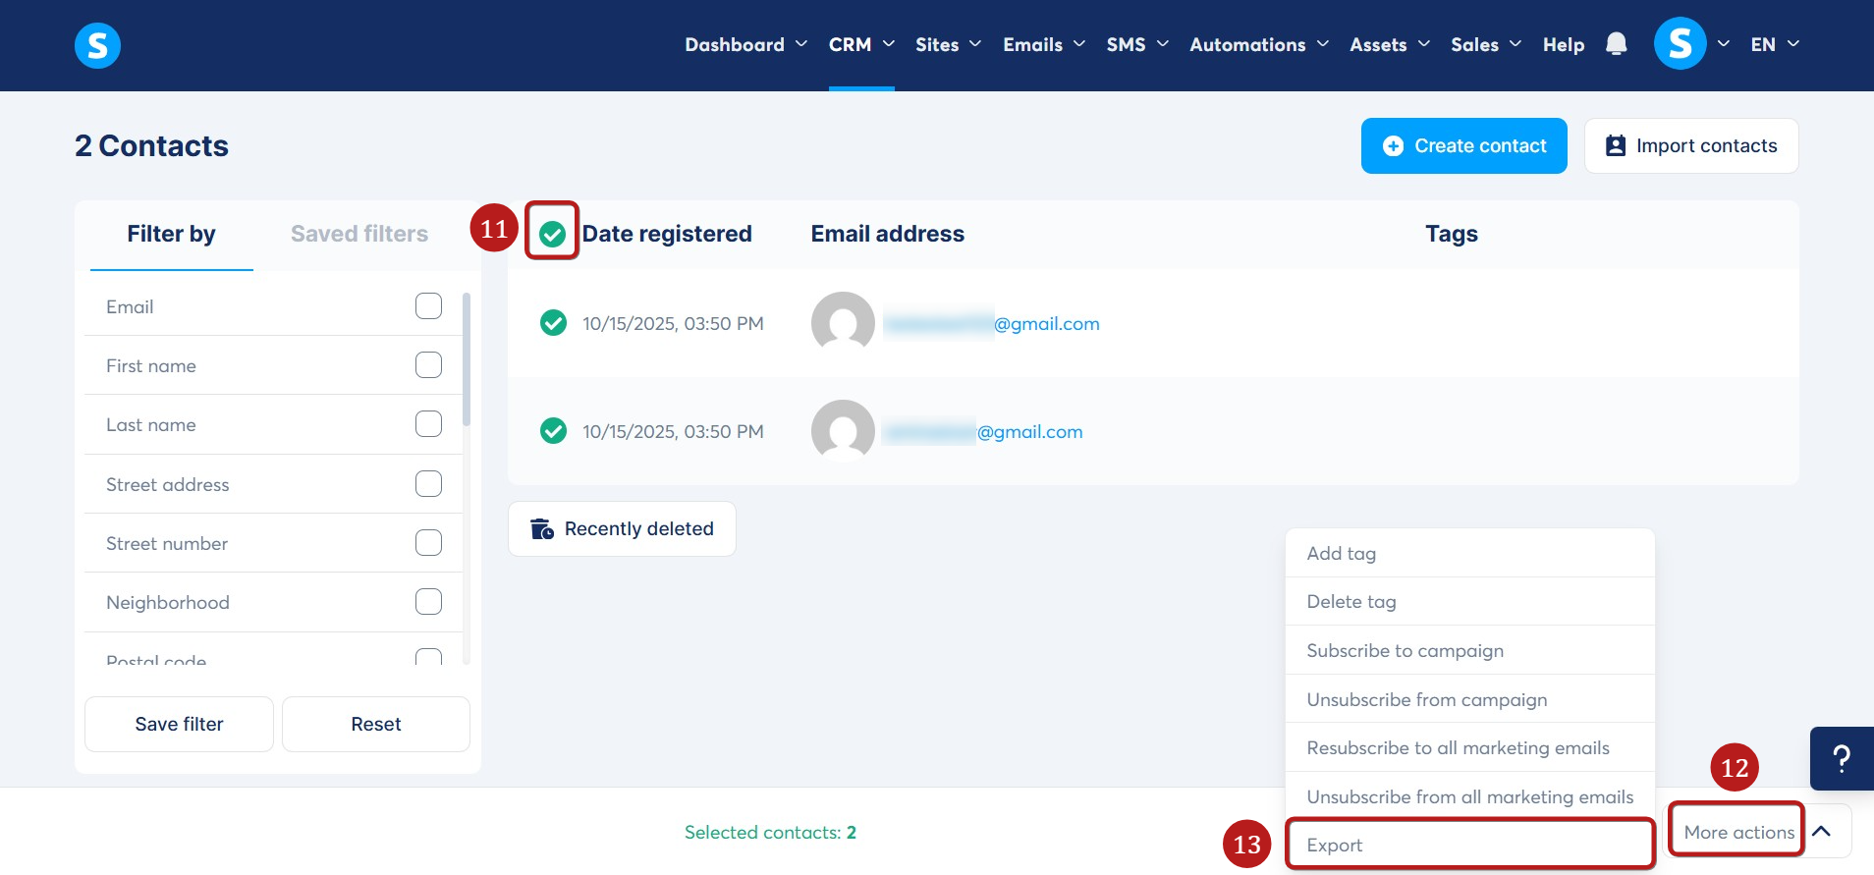The width and height of the screenshot is (1874, 875).
Task: Check the Street address filter checkbox
Action: click(x=428, y=484)
